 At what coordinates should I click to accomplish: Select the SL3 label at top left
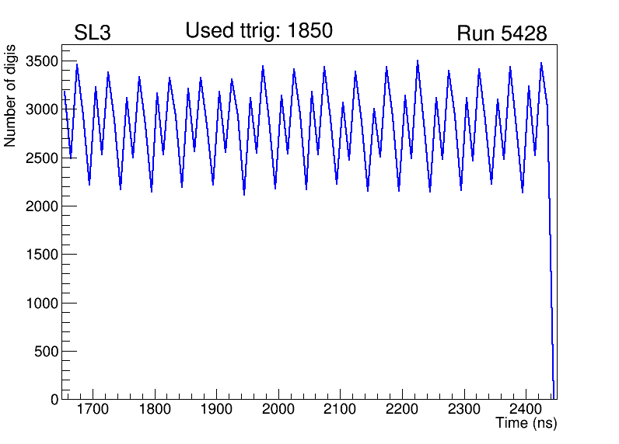tap(93, 33)
